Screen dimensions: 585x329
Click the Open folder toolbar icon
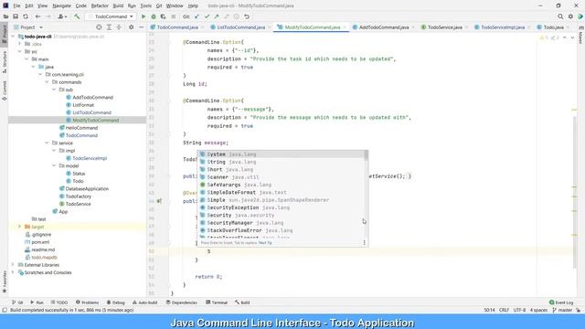tap(5, 16)
